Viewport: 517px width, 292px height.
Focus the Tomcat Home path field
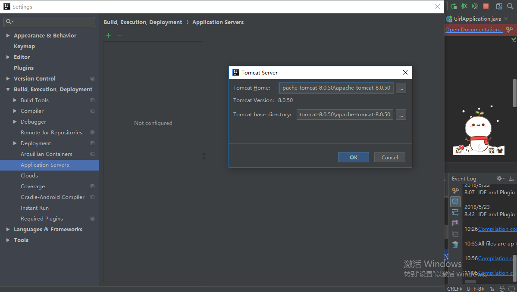click(x=336, y=88)
